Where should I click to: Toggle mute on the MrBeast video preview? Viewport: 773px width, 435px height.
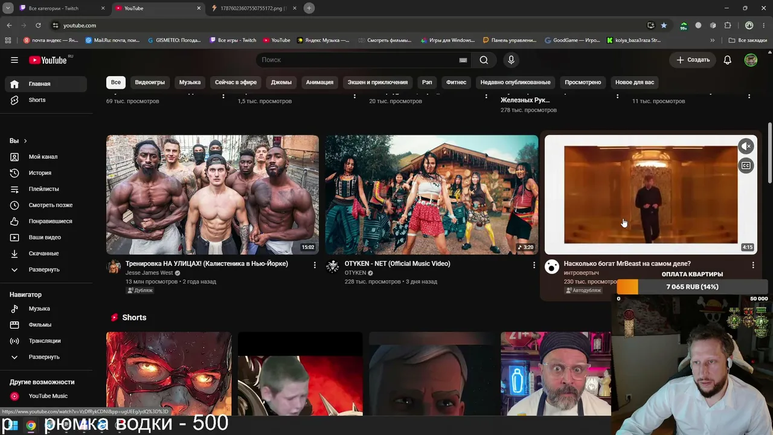coord(746,146)
